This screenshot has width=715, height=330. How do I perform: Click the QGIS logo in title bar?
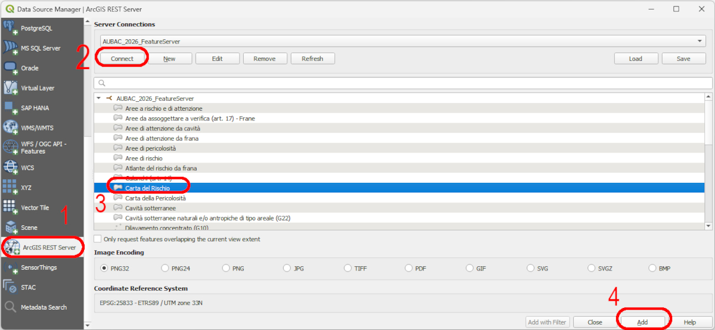click(x=10, y=9)
